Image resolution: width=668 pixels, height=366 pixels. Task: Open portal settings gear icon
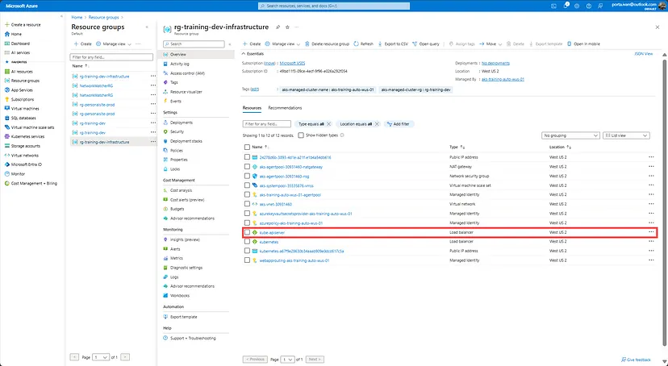pyautogui.click(x=577, y=6)
